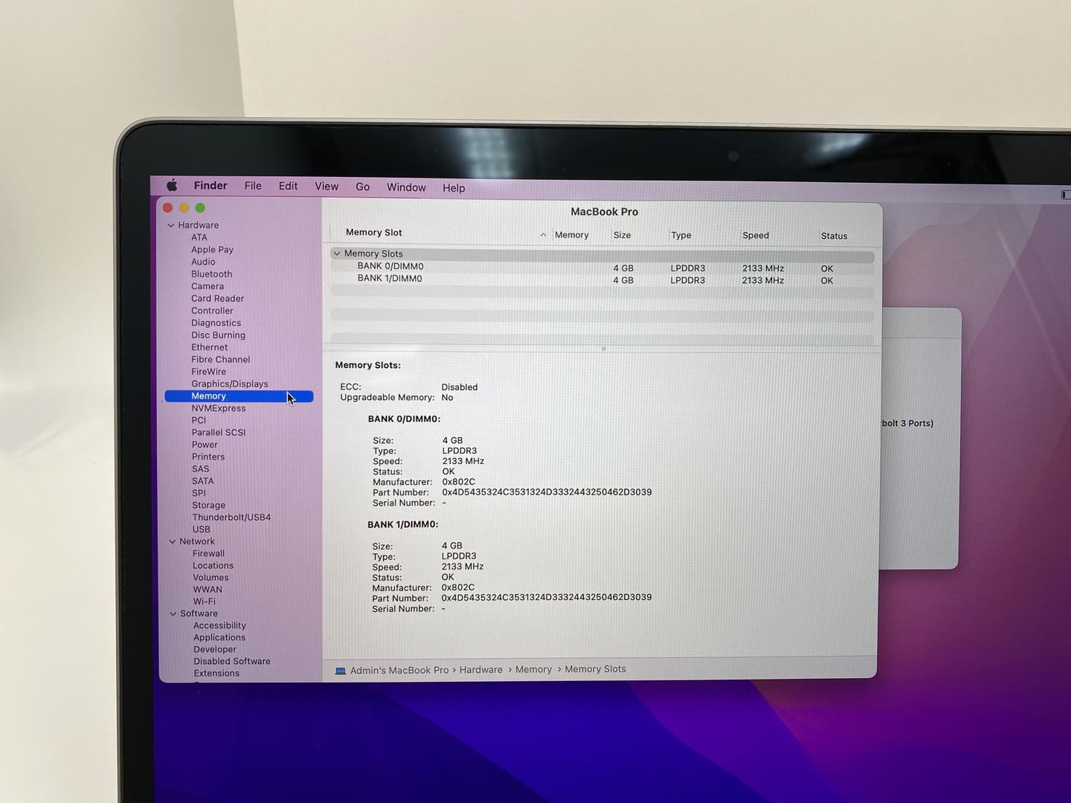Select Applications under Software

pyautogui.click(x=219, y=638)
